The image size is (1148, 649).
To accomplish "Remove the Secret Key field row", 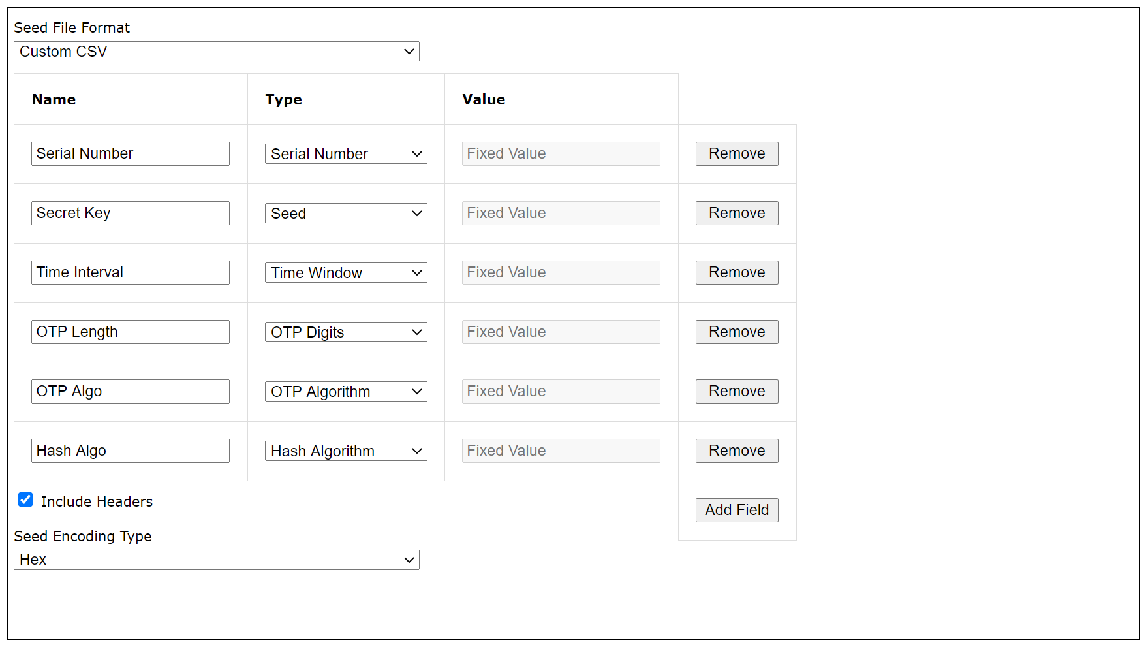I will 737,214.
